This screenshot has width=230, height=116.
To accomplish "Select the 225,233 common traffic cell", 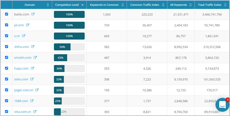I will click(147, 15).
